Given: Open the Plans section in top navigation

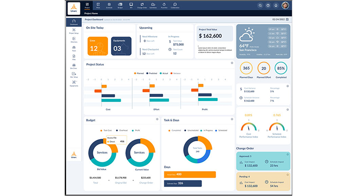Looking at the screenshot, I should [98, 5].
